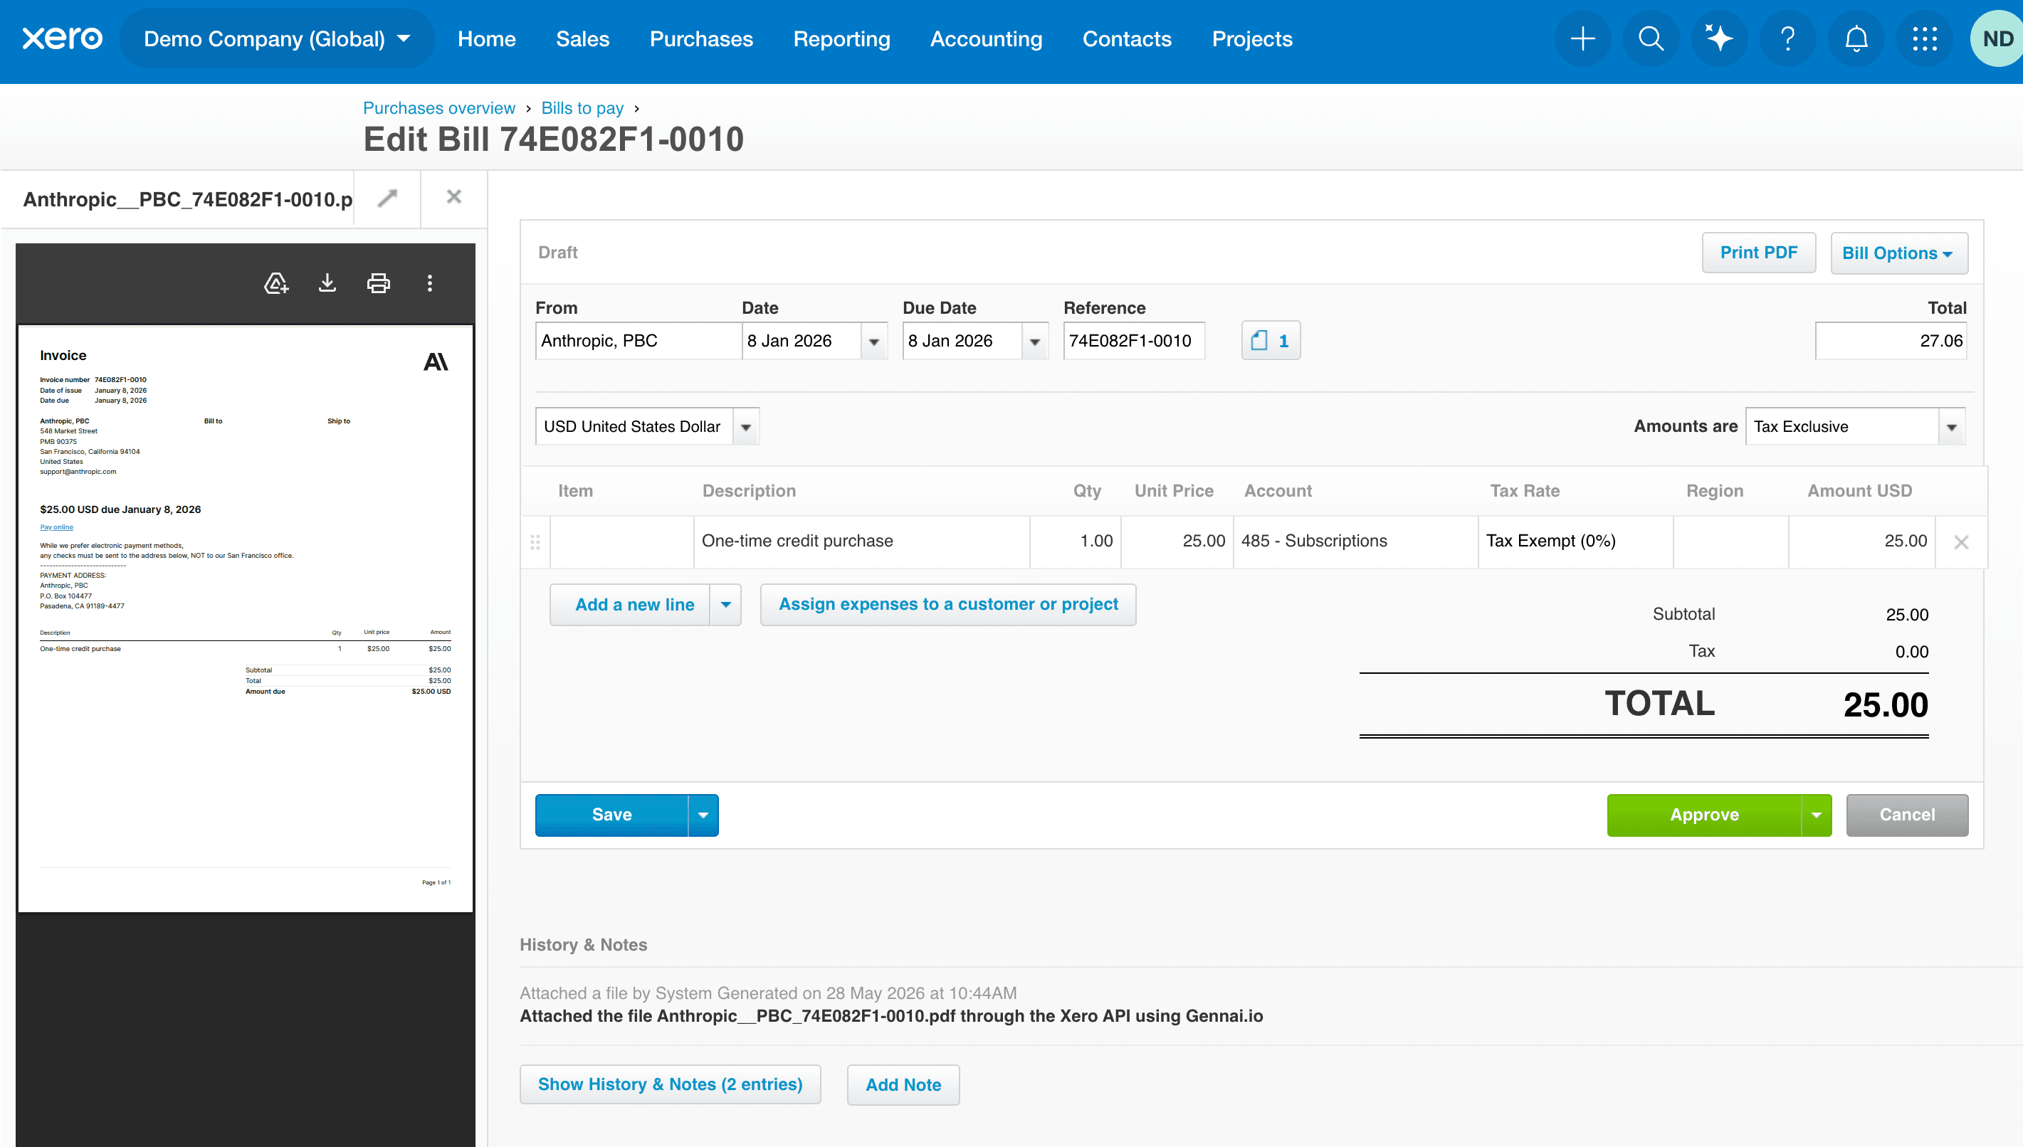Open the Approve button dropdown arrow

[1816, 815]
